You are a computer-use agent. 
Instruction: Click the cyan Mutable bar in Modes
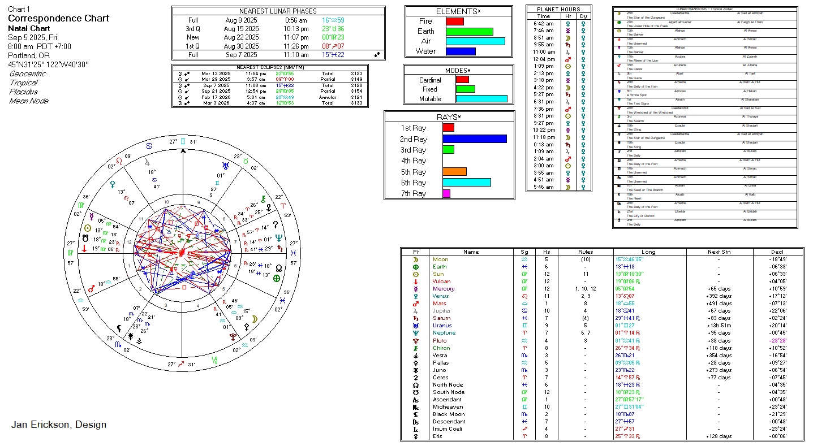(481, 99)
